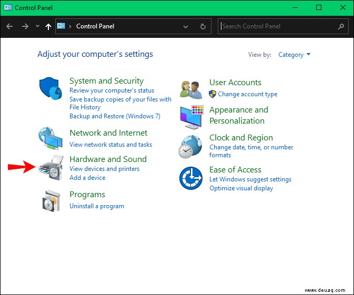
Task: Open Save backup copies with File History
Action: (x=120, y=103)
